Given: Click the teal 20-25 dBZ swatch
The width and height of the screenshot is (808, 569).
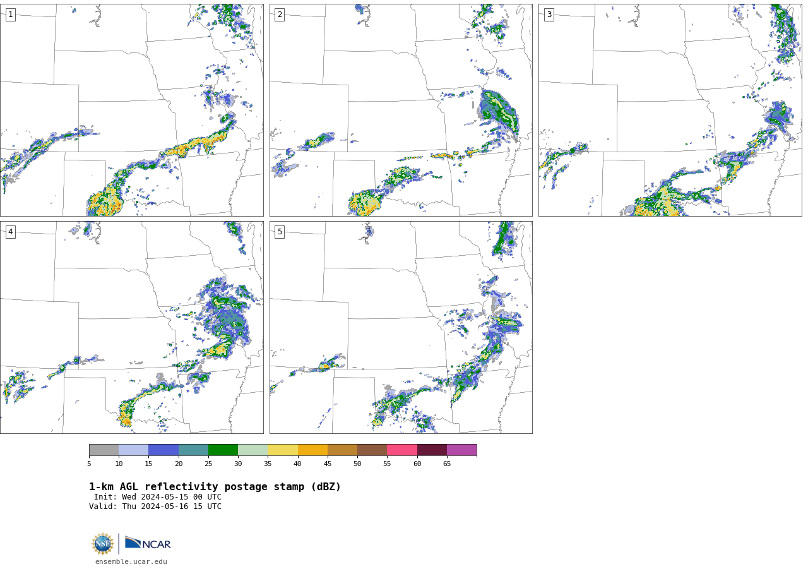Looking at the screenshot, I should click(x=193, y=450).
